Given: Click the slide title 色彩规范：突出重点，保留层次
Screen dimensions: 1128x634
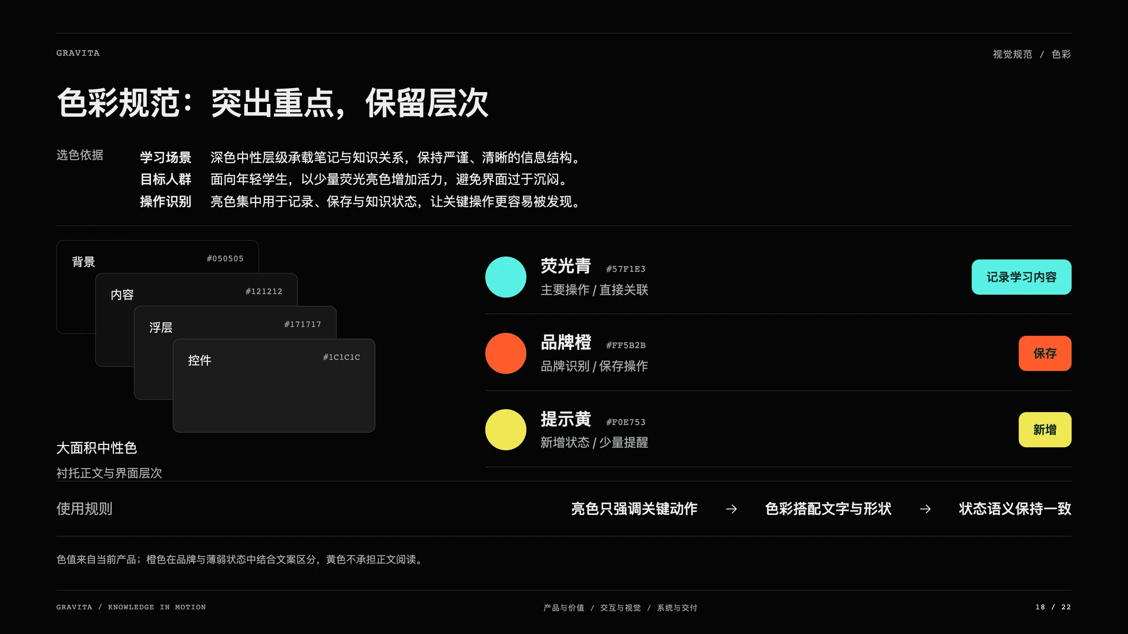Looking at the screenshot, I should click(x=273, y=103).
